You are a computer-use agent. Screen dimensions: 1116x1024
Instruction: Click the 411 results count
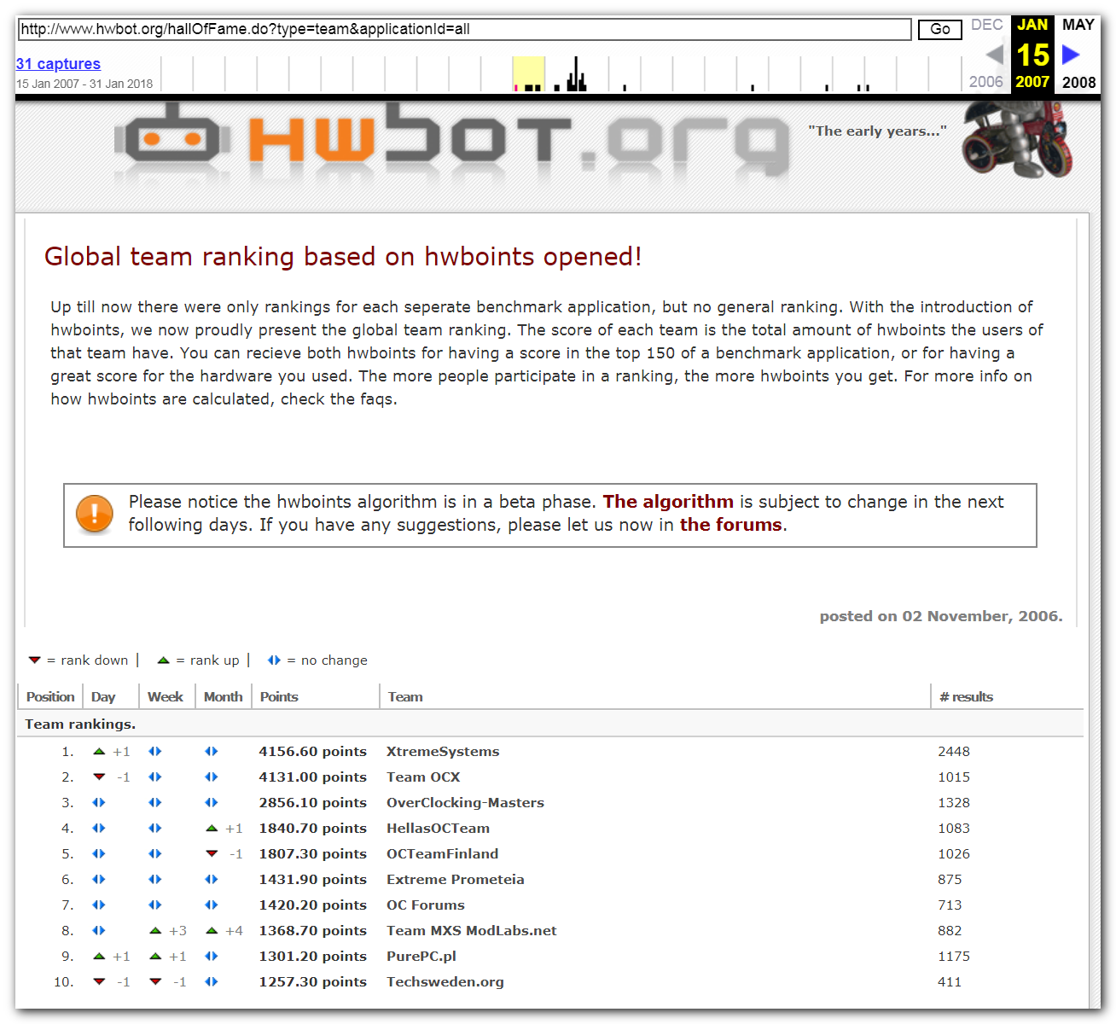click(x=950, y=982)
